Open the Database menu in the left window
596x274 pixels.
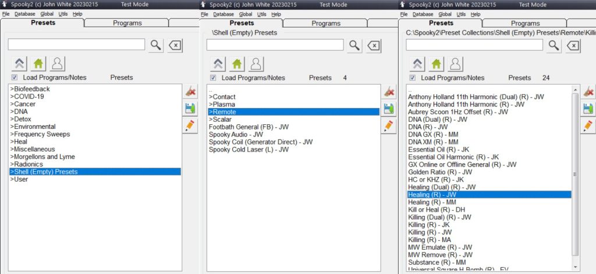(25, 14)
